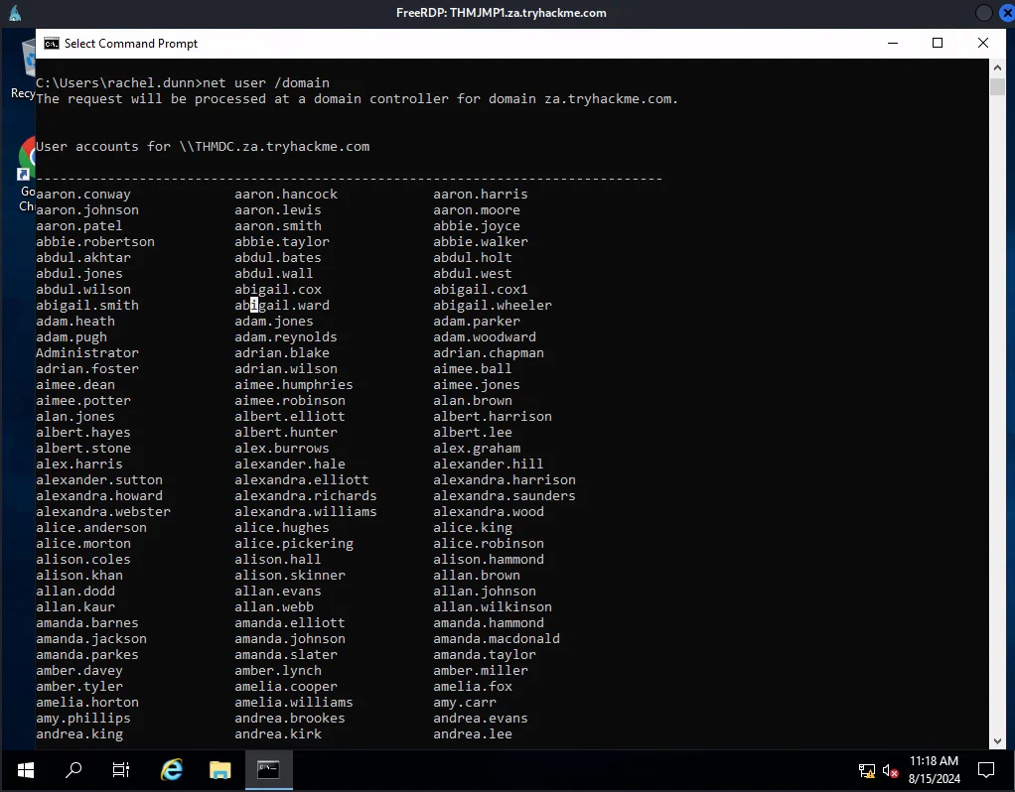Click the username andrea.brookes
This screenshot has height=792, width=1015.
coord(290,719)
